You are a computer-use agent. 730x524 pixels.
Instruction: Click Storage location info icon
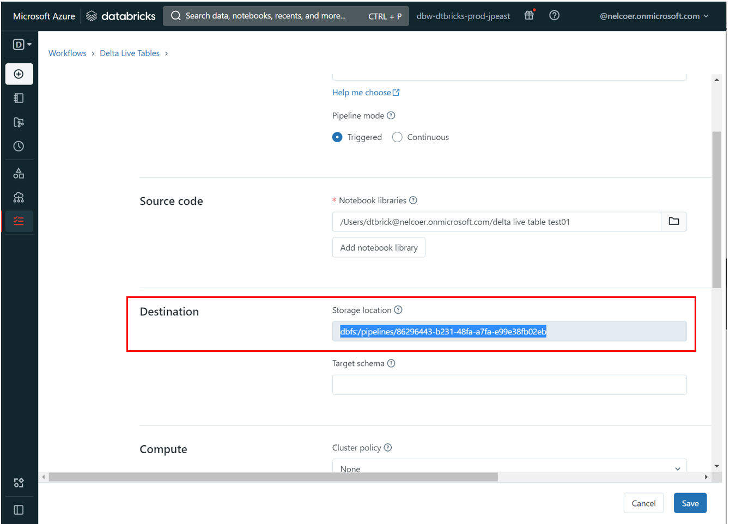pos(398,310)
